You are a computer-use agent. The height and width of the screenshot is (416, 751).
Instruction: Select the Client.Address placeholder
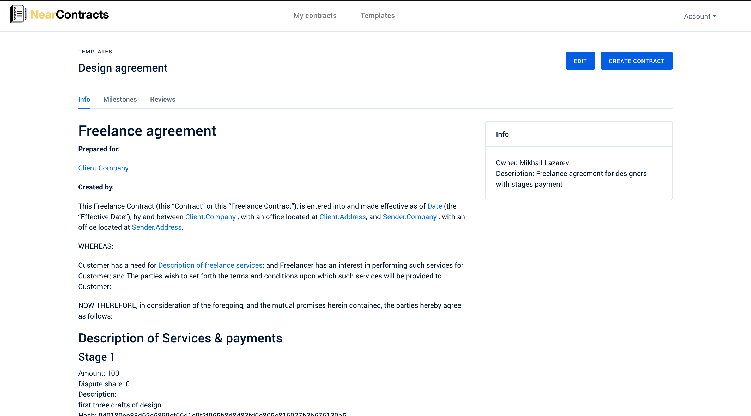(342, 216)
